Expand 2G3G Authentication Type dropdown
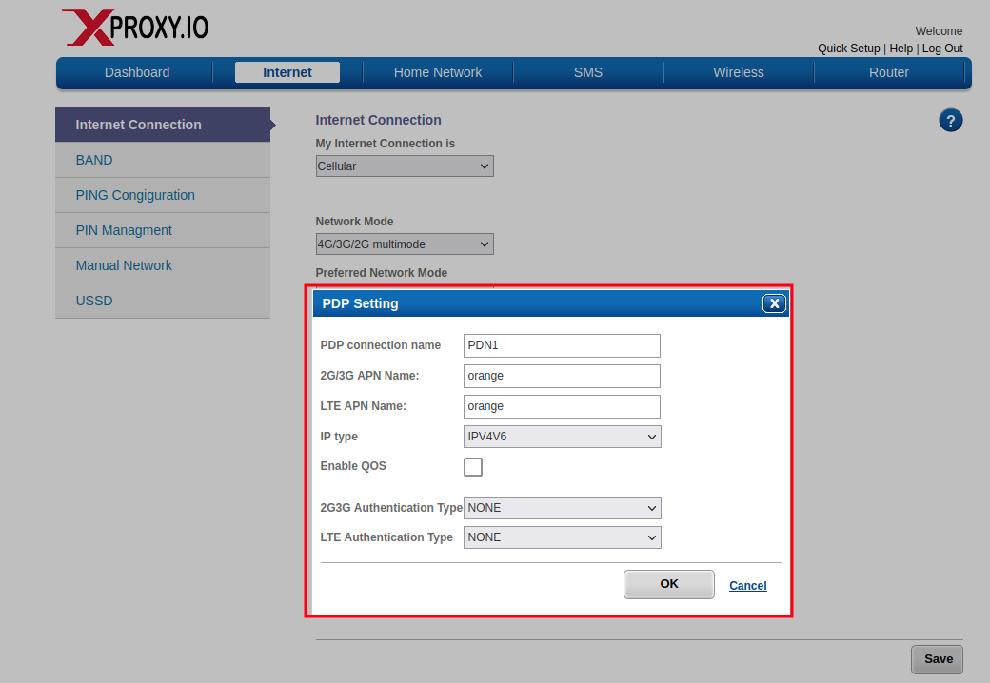The width and height of the screenshot is (990, 683). [x=562, y=508]
